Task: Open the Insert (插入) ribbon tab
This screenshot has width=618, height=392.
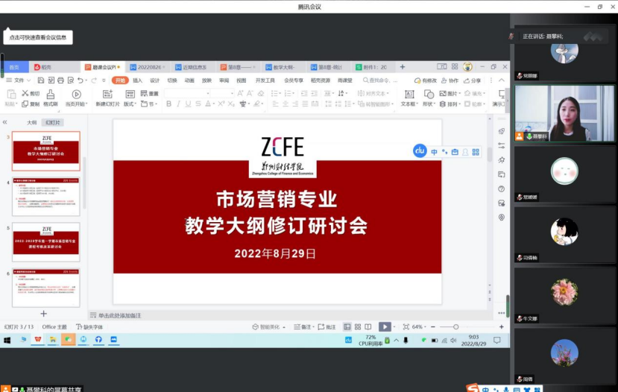Action: (138, 80)
